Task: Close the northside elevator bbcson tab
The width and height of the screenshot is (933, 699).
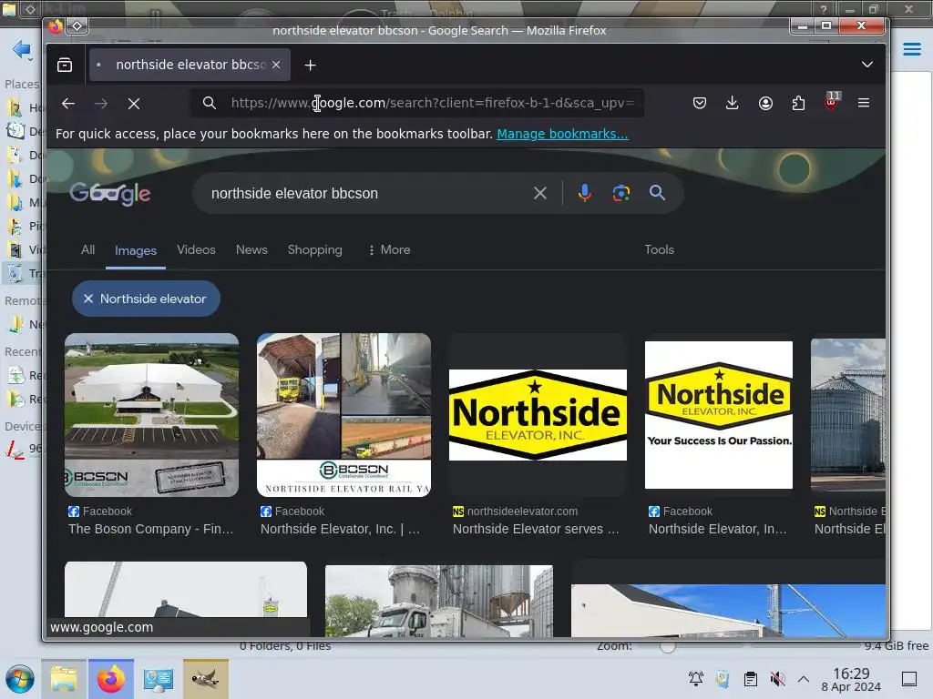Action: (276, 65)
